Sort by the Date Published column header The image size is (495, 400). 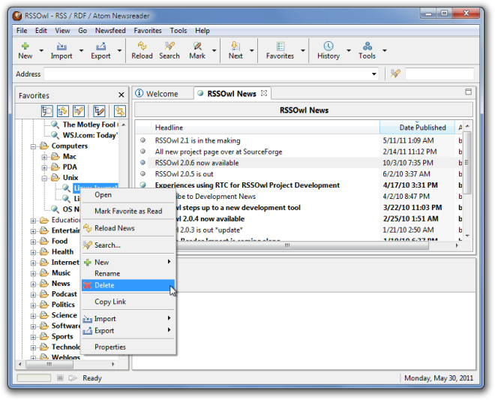coord(417,128)
